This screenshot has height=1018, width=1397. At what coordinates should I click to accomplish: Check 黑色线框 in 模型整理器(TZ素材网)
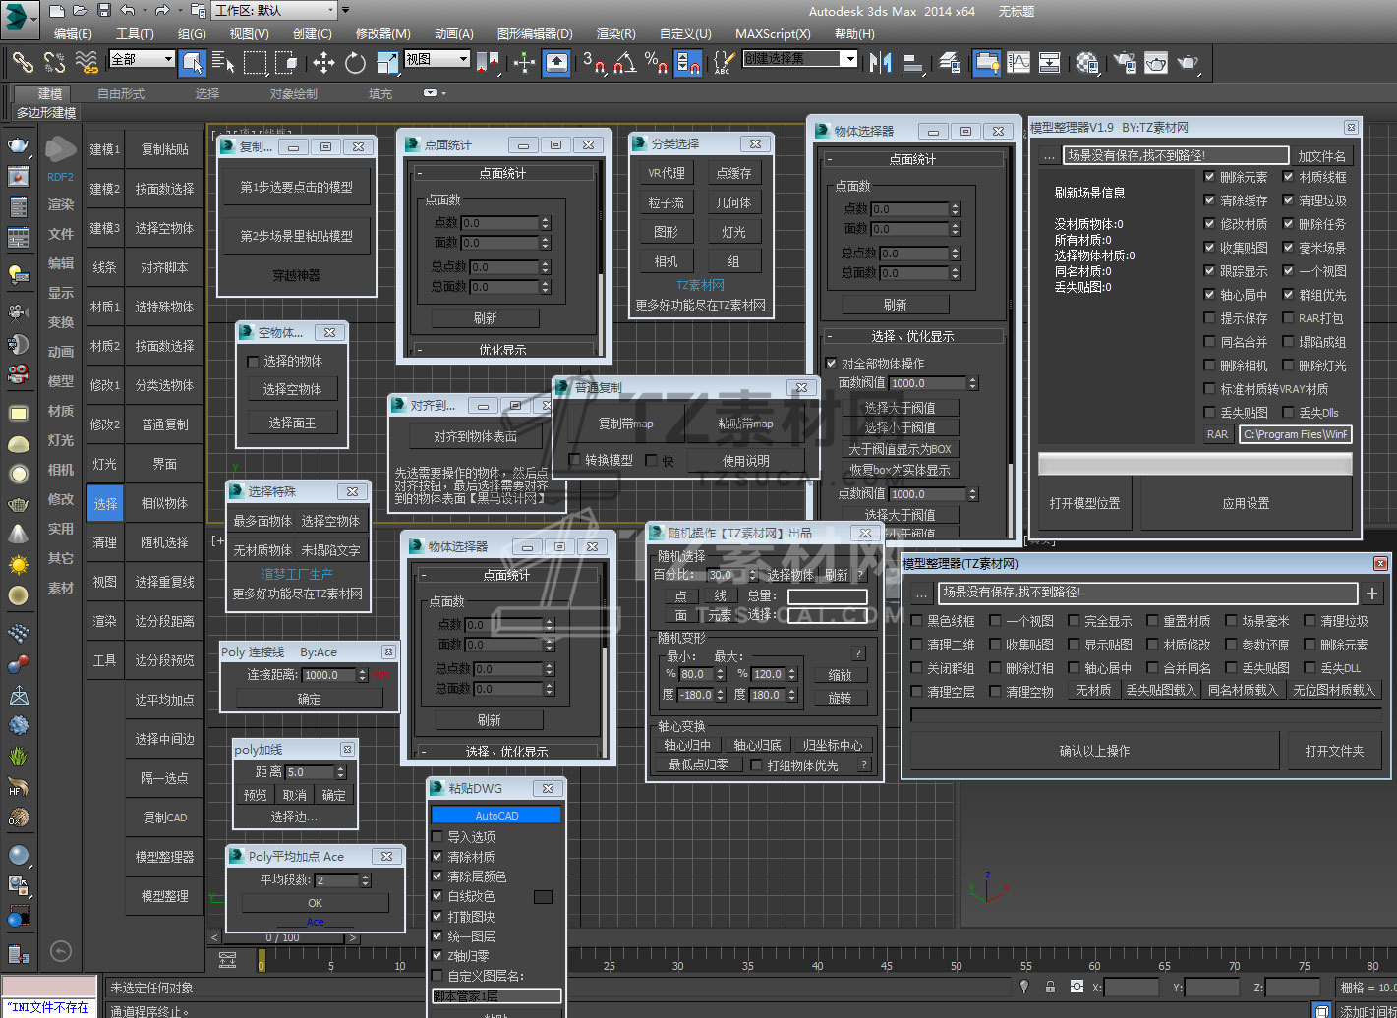[x=917, y=621]
